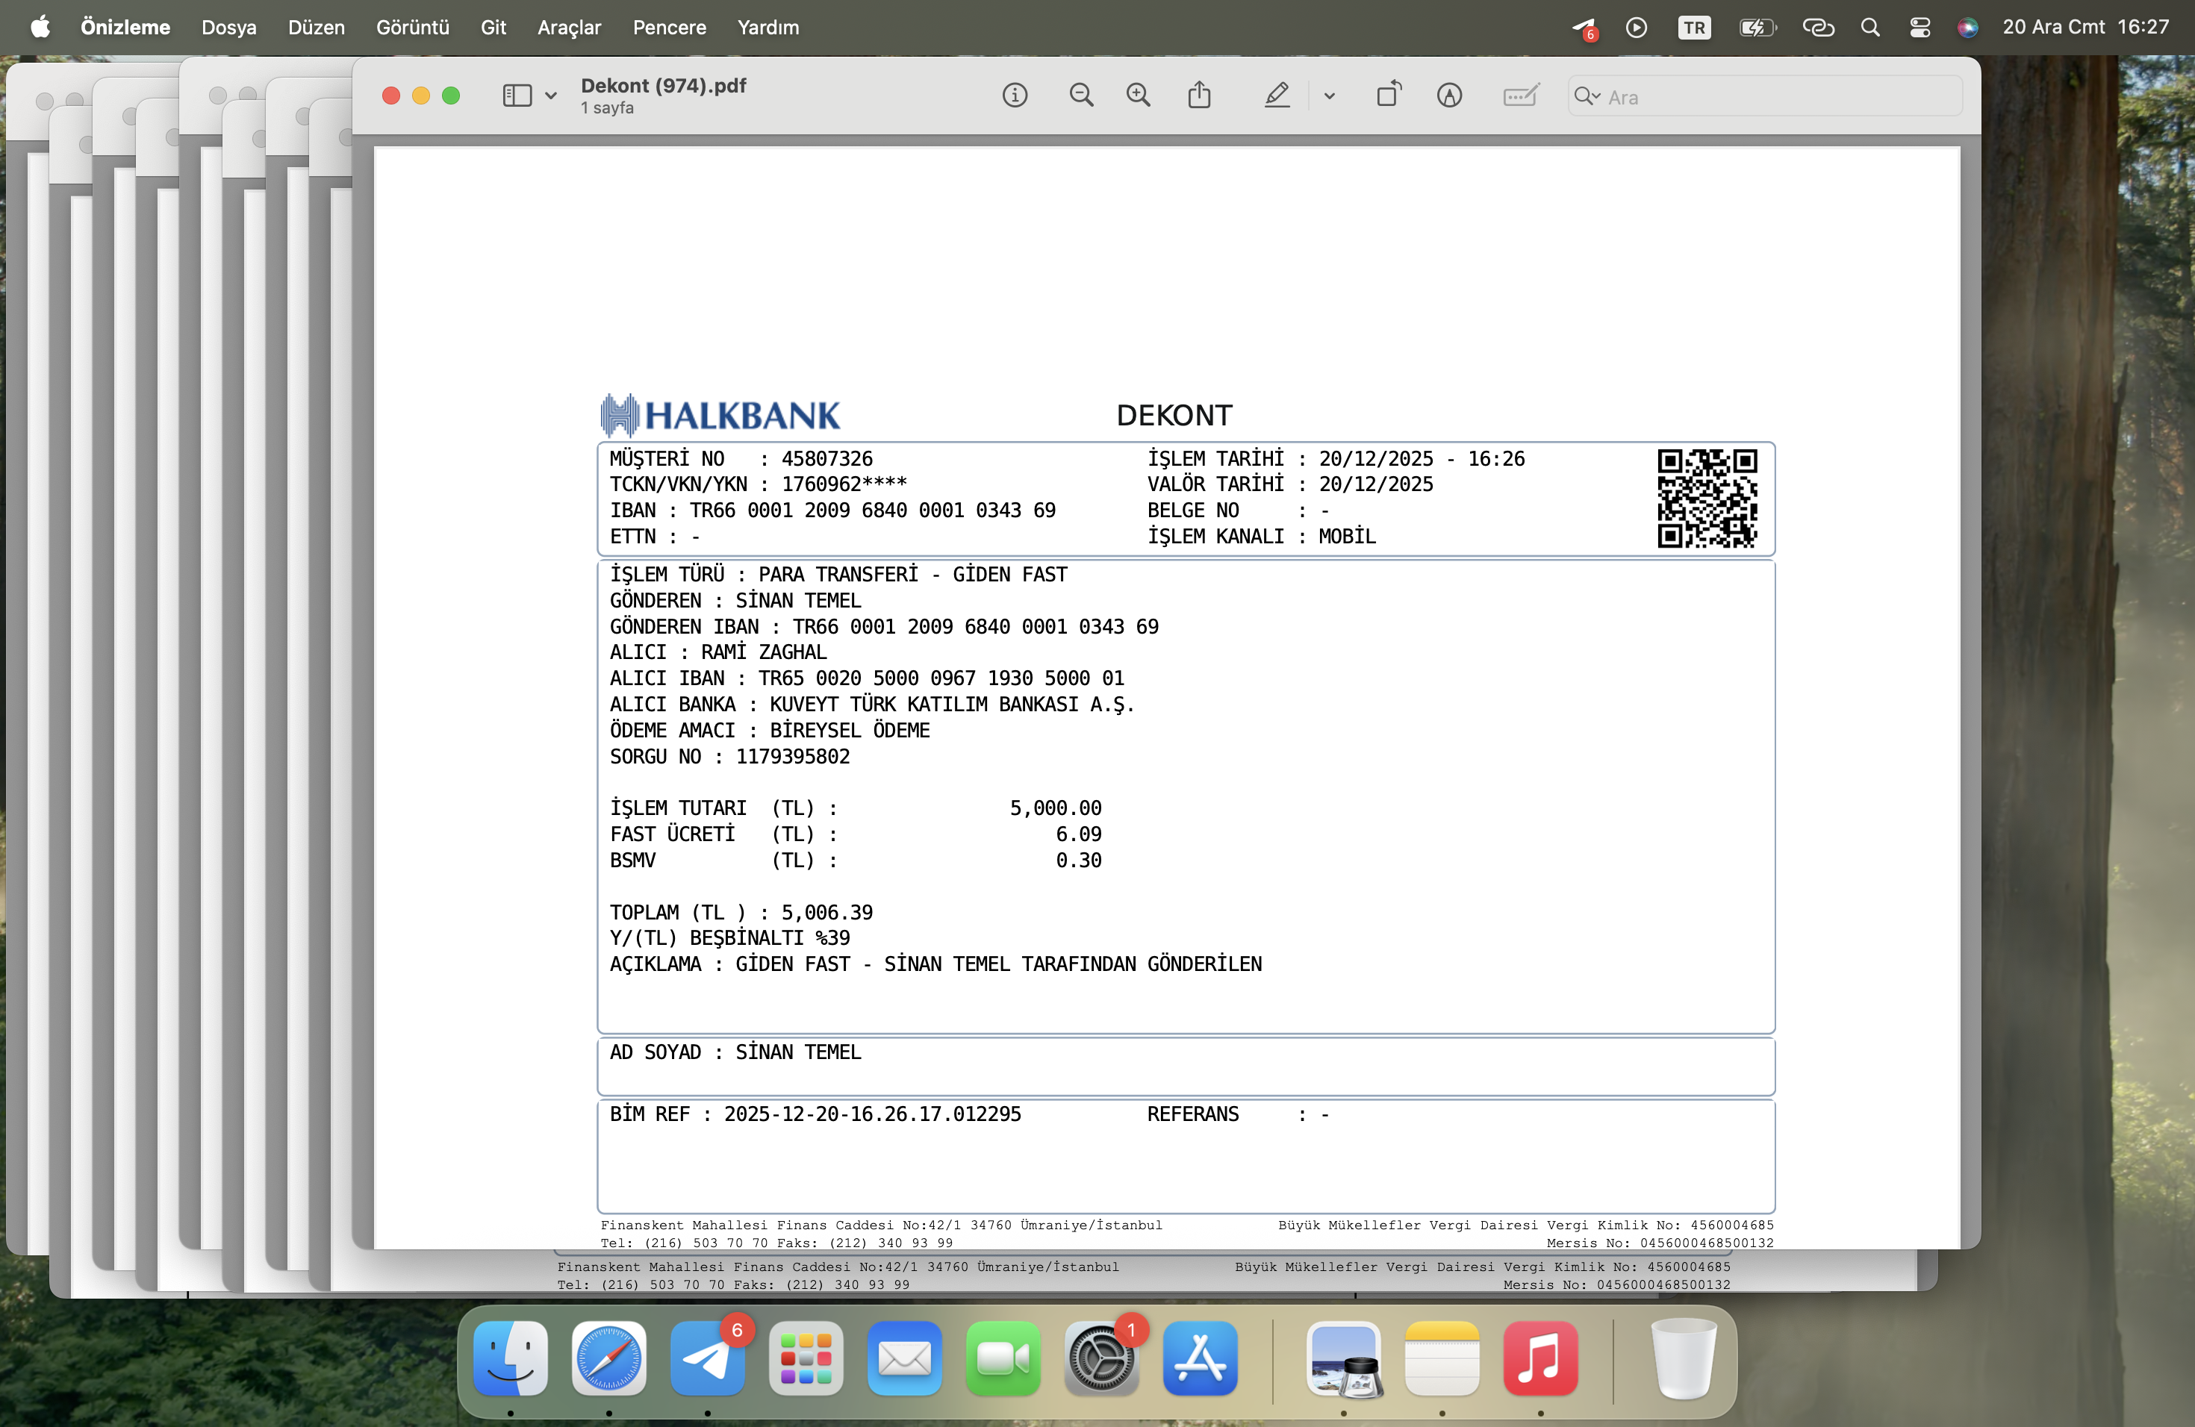Screen dimensions: 2195x1427
Task: Share the Dekont (974).pdf document
Action: 1199,94
